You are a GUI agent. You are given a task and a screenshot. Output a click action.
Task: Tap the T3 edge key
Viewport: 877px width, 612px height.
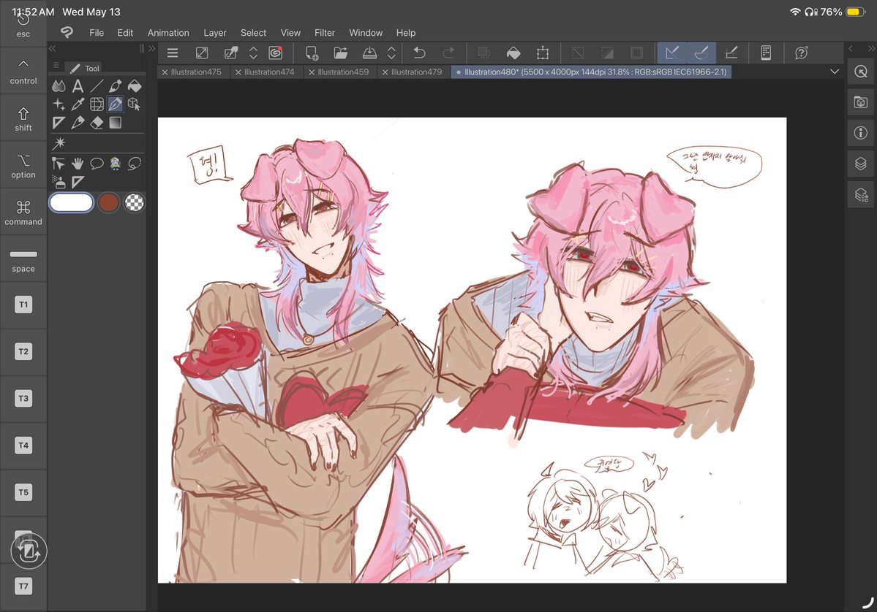pos(23,398)
